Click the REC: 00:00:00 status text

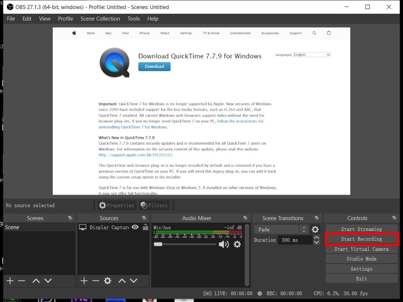coord(284,293)
